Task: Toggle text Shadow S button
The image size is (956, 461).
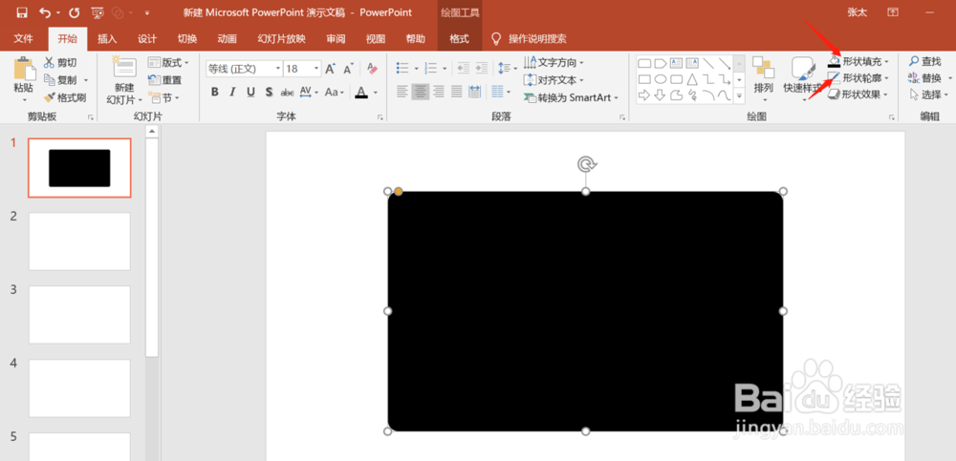Action: tap(269, 92)
